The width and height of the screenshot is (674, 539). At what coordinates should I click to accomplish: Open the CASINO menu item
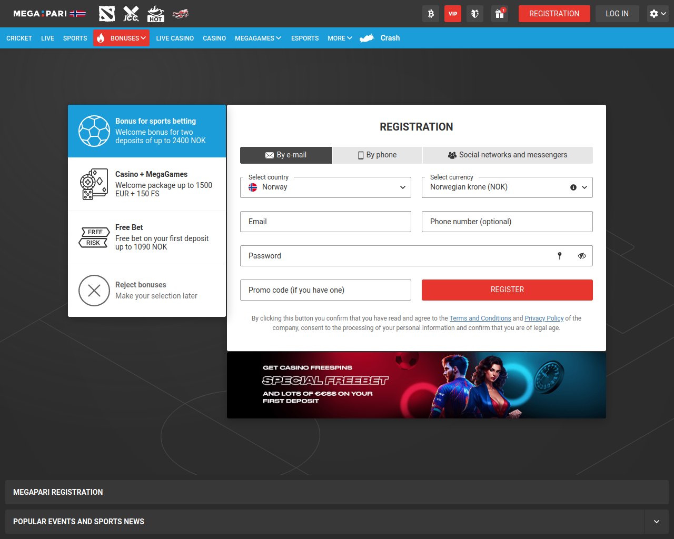tap(214, 38)
